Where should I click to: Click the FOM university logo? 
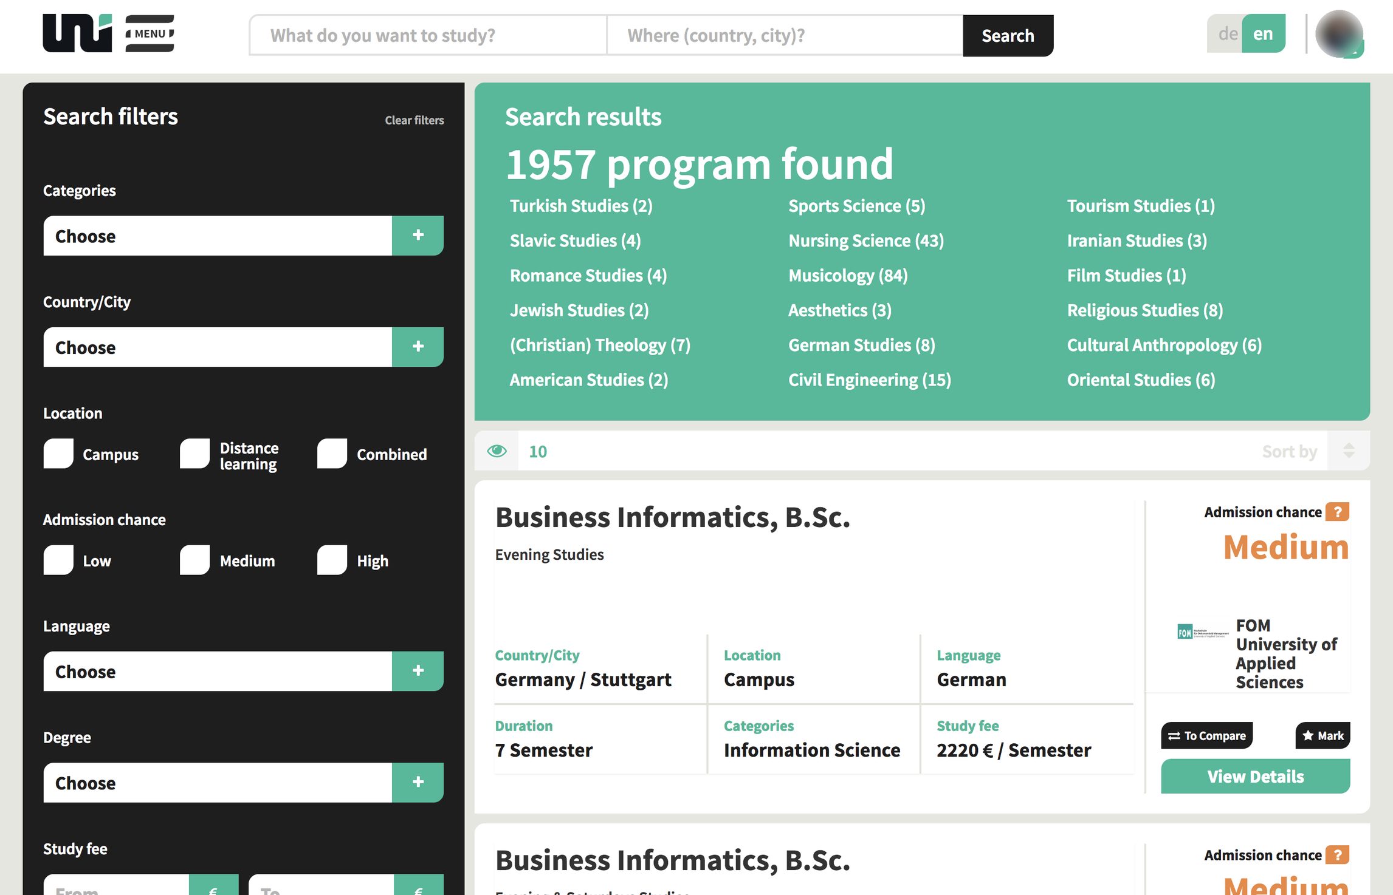point(1203,632)
